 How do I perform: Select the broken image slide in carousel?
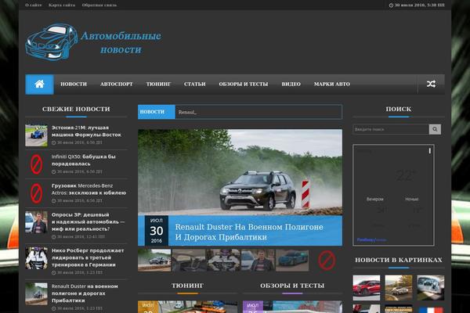327,261
